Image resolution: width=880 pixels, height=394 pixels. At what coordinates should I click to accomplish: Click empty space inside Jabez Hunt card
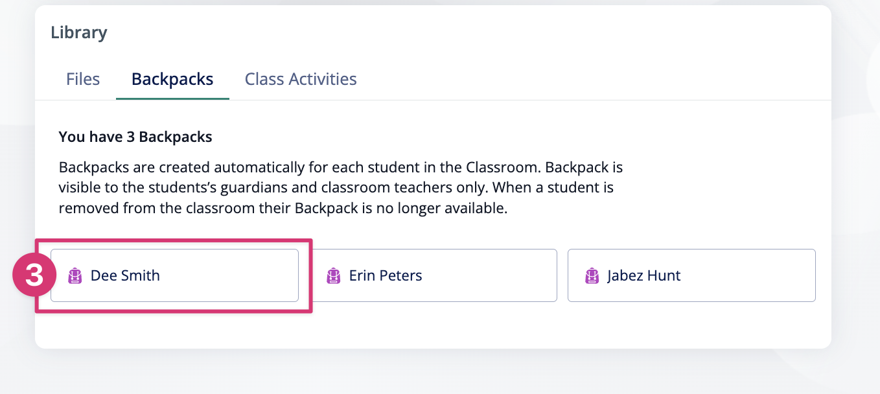(x=752, y=275)
